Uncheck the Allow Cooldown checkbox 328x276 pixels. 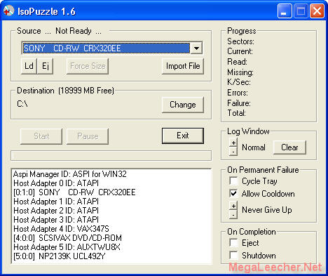pos(233,193)
